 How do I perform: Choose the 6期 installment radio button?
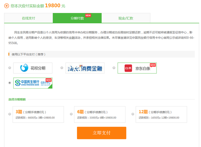[71, 114]
